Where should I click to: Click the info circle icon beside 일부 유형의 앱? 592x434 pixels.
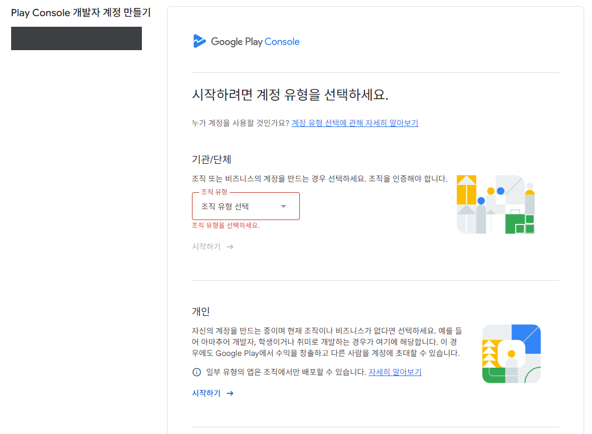click(197, 372)
